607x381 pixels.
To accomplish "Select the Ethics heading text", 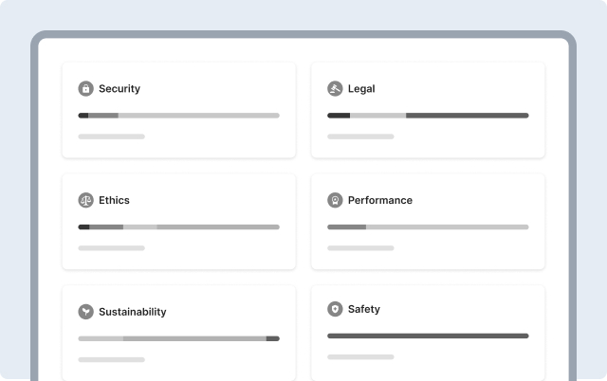I will [114, 200].
